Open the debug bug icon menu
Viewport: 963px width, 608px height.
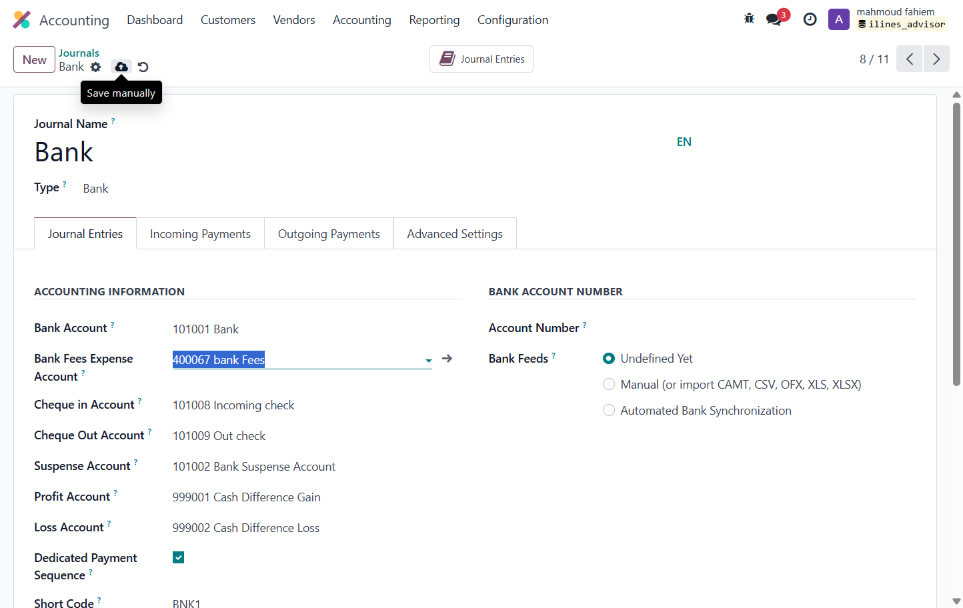pos(749,19)
